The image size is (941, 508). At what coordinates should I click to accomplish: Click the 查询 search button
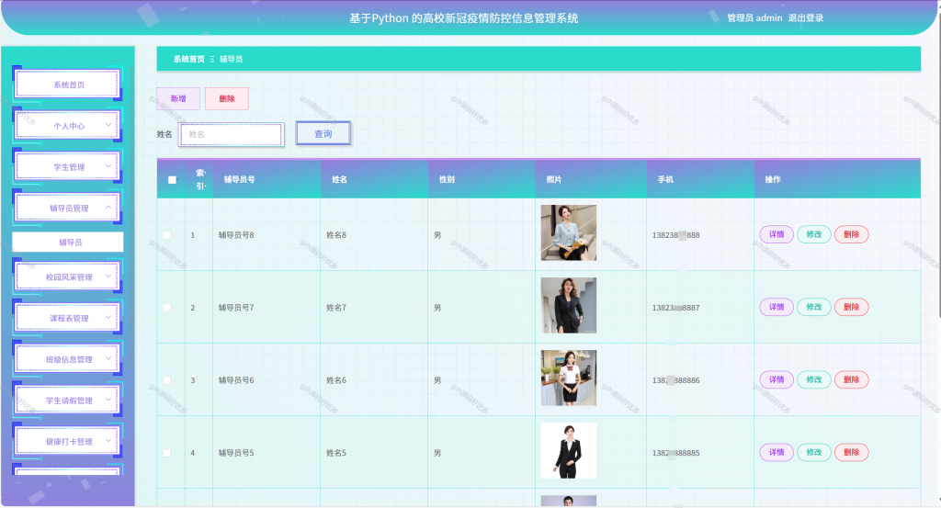323,134
